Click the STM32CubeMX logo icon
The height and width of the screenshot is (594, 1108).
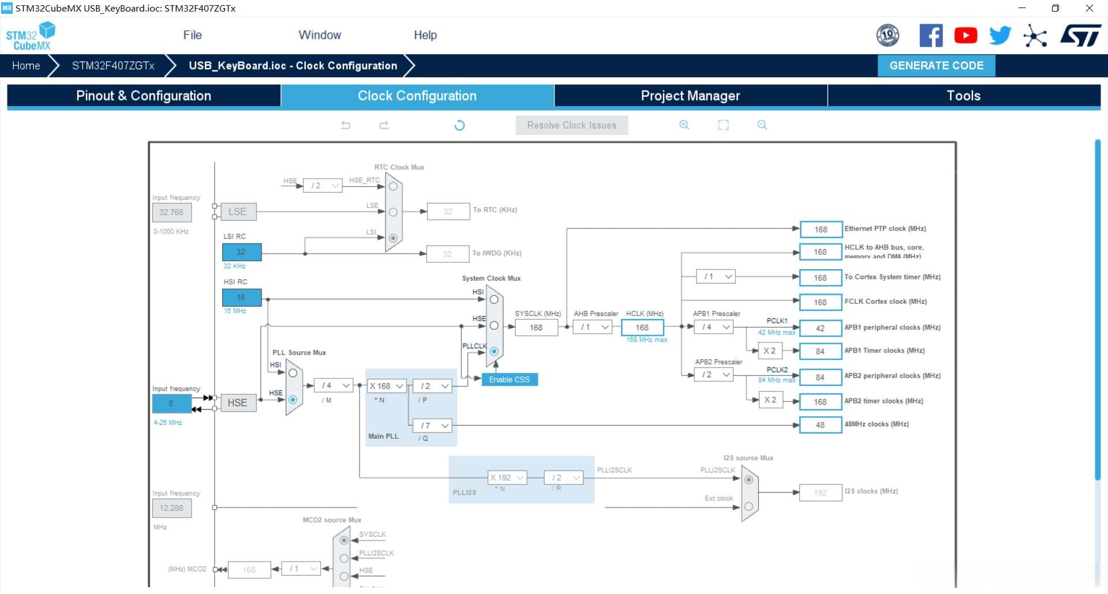31,36
